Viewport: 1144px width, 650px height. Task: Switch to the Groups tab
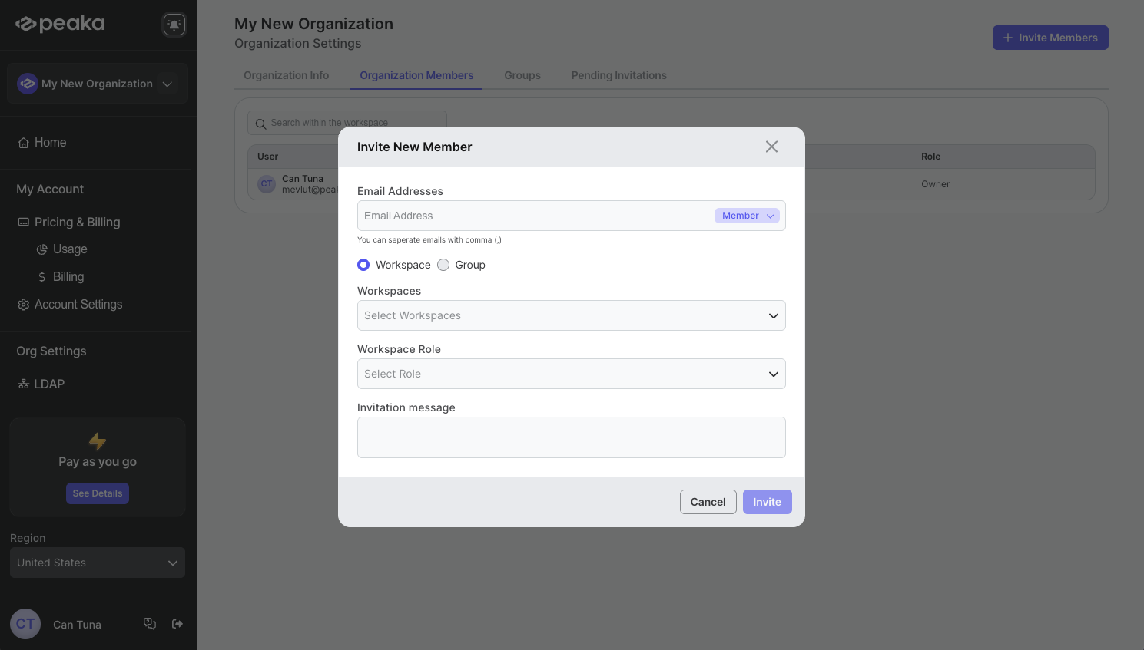tap(522, 75)
